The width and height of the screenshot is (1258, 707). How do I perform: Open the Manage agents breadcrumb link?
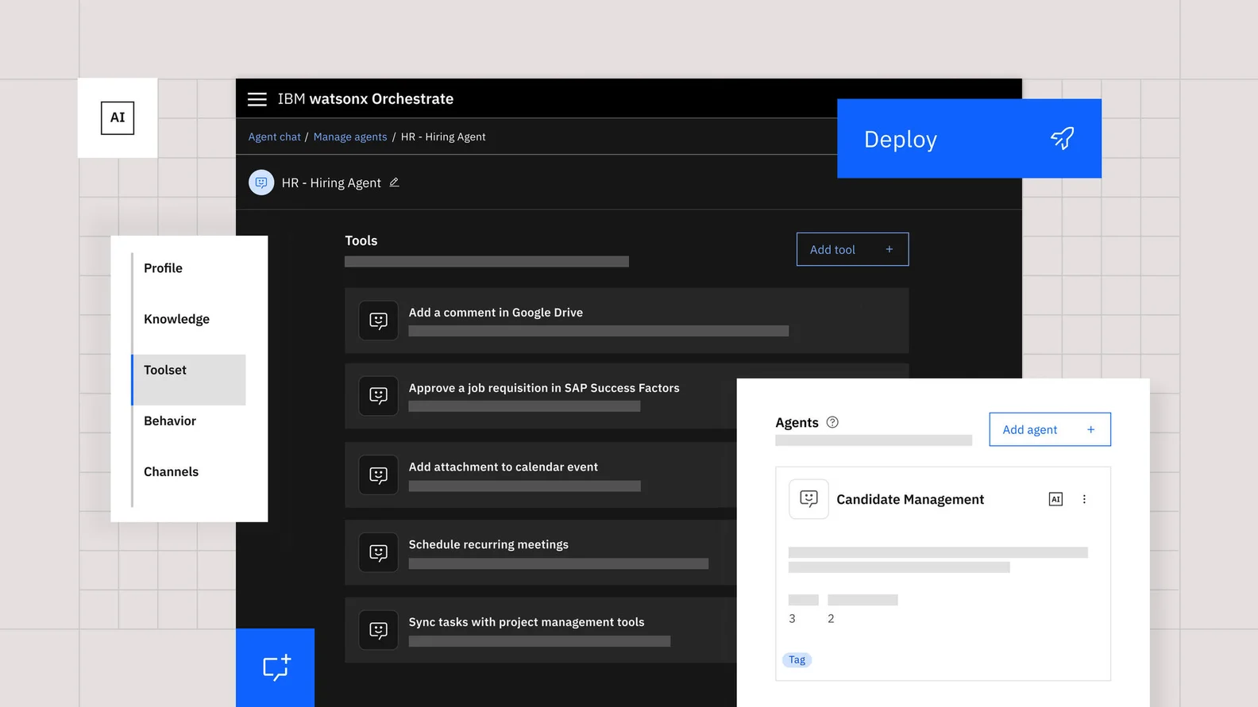[x=350, y=137]
